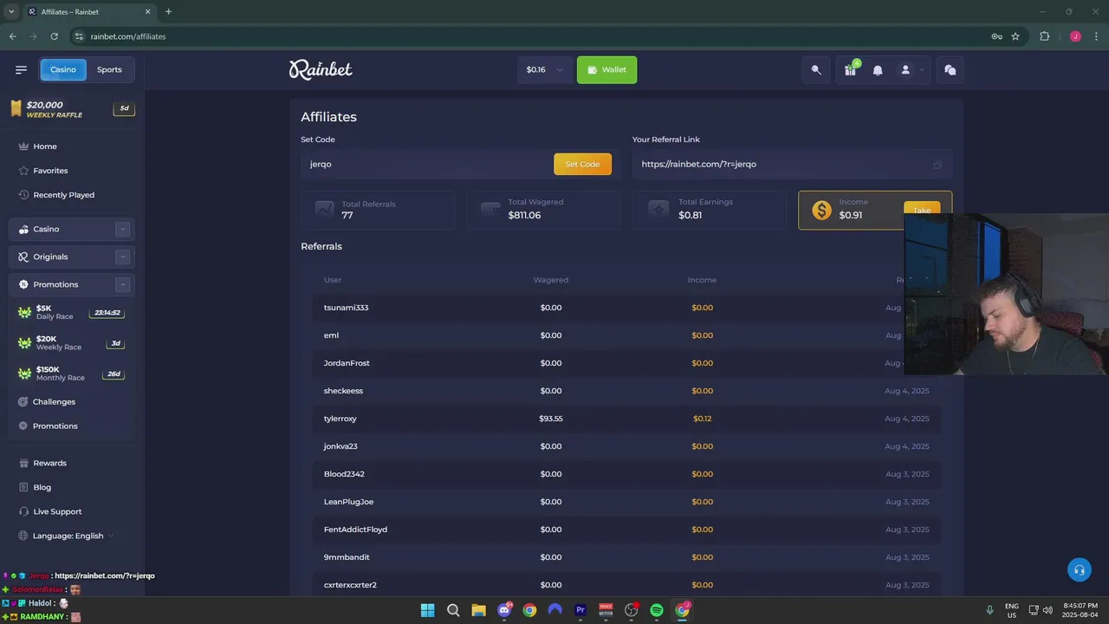
Task: Go back in browser
Action: point(12,36)
